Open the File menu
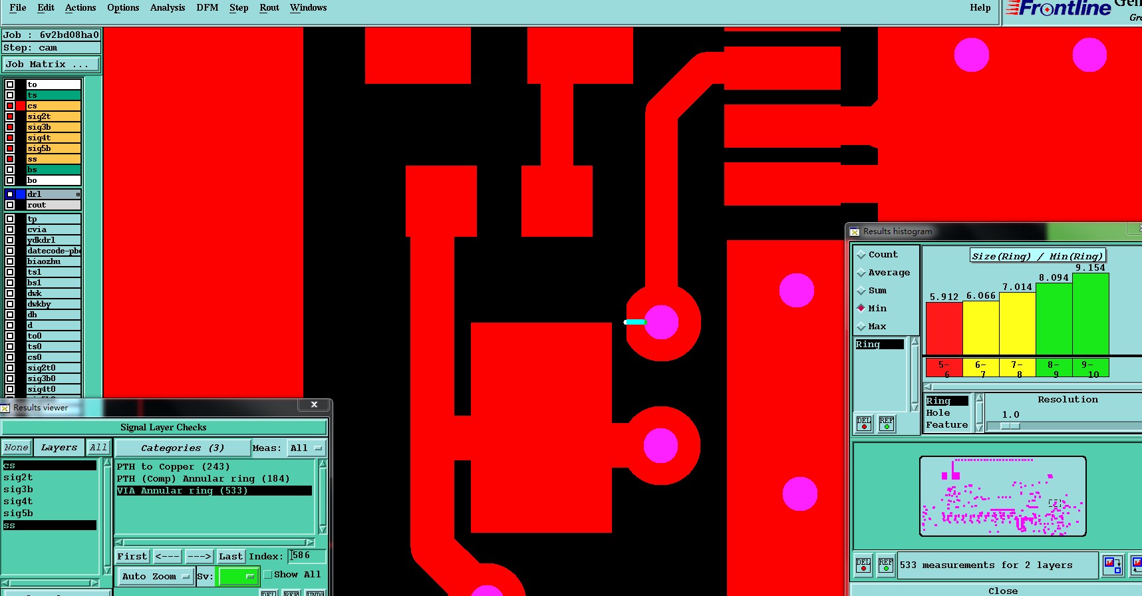Viewport: 1142px width, 596px height. 18,8
